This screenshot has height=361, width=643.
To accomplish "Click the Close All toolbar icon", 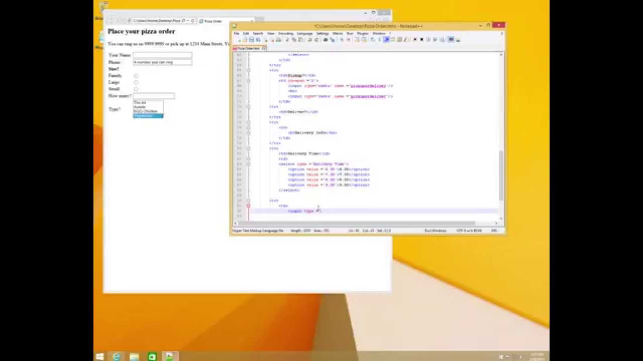I will (272, 40).
